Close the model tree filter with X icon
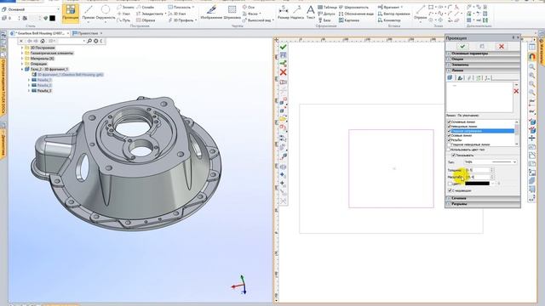This screenshot has height=306, width=545. click(21, 41)
